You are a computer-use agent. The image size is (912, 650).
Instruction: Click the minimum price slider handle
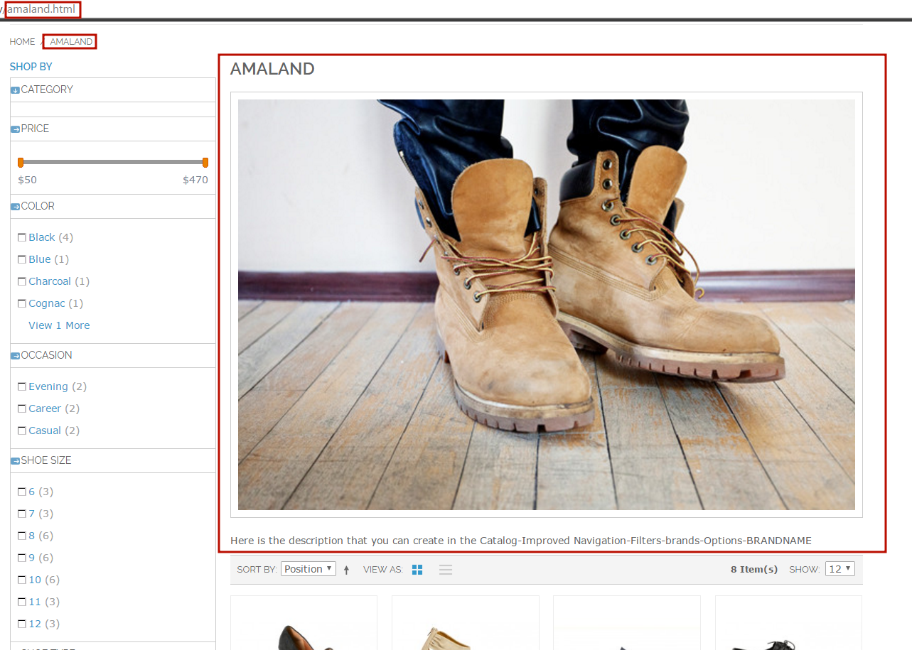coord(21,163)
